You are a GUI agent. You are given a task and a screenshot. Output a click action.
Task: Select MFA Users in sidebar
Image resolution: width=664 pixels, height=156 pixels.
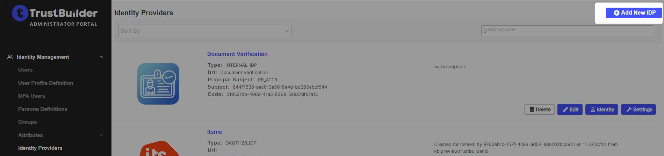(x=31, y=96)
